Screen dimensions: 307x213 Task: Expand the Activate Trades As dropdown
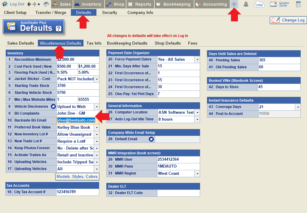[x=97, y=155]
